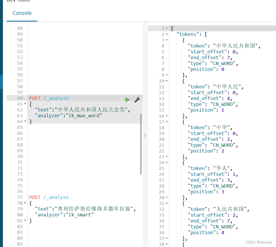The image size is (276, 247).
Task: Click type CN_WORD on response line 28
Action: 223,186
